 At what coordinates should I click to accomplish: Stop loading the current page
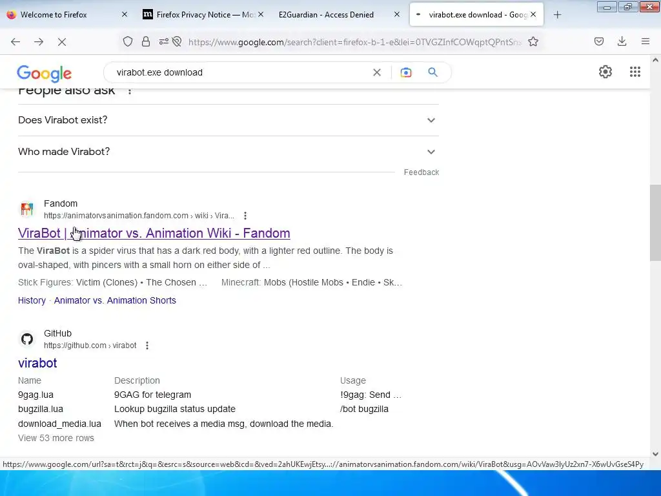[x=62, y=42]
